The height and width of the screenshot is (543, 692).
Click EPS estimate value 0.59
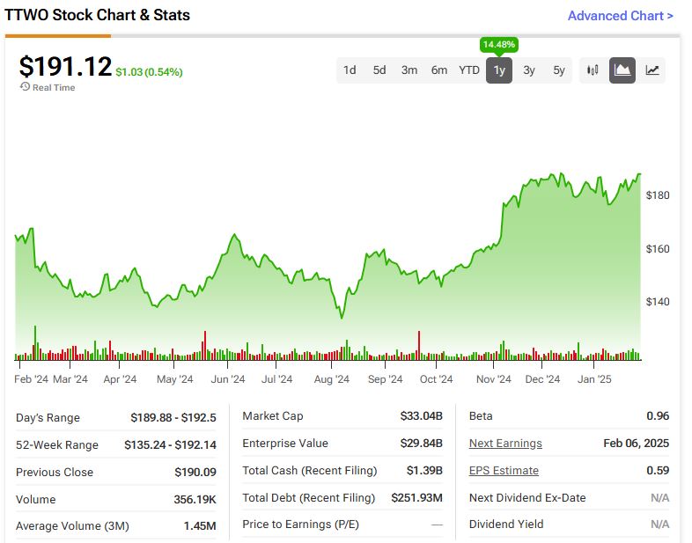(x=658, y=471)
